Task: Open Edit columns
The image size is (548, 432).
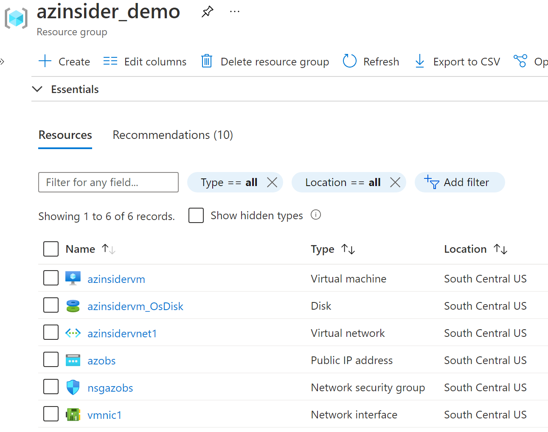Action: 145,62
